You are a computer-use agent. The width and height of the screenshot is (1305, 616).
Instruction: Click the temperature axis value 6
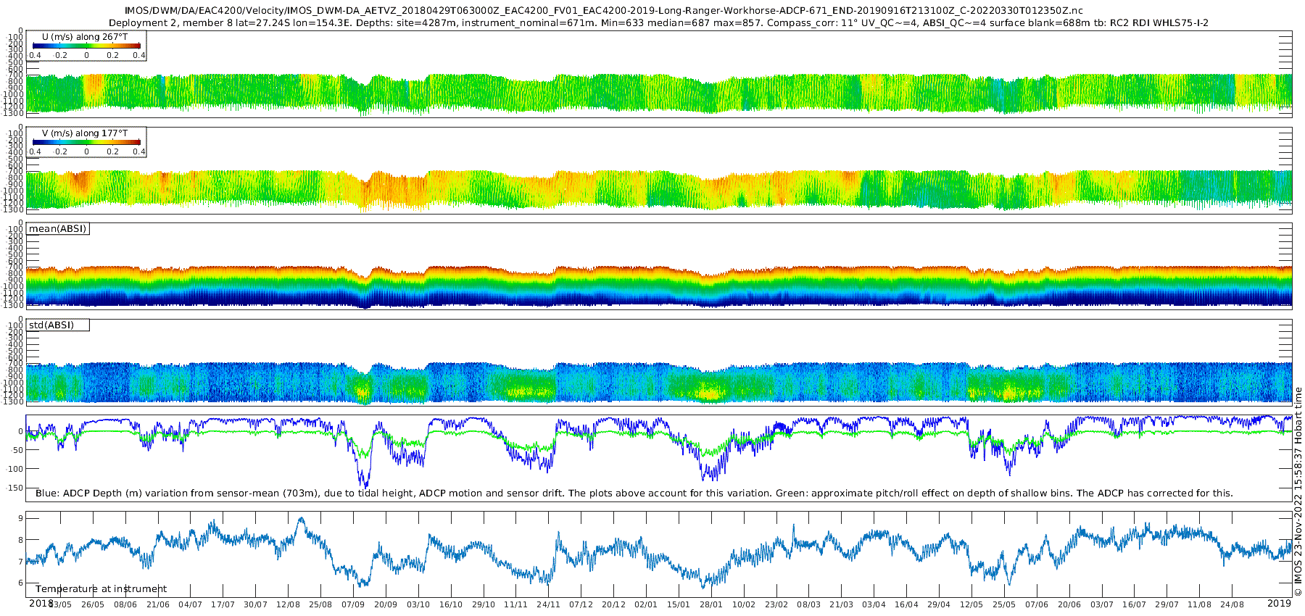[x=21, y=583]
